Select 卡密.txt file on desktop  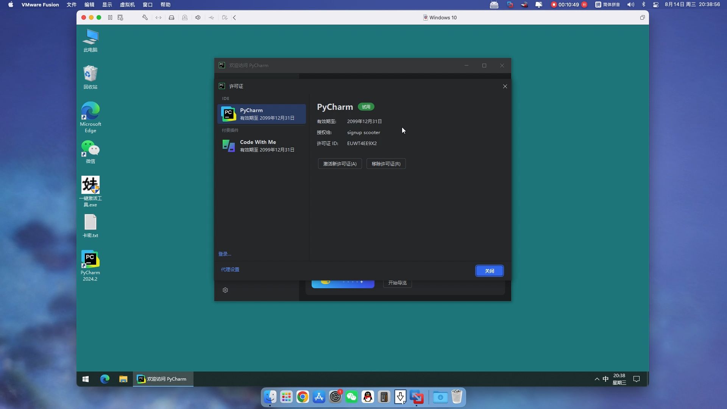(90, 226)
